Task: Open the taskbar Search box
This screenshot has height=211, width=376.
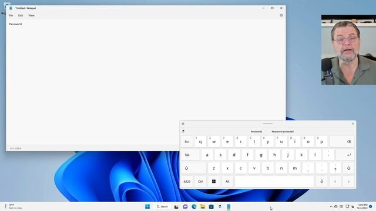Action: coord(162,206)
